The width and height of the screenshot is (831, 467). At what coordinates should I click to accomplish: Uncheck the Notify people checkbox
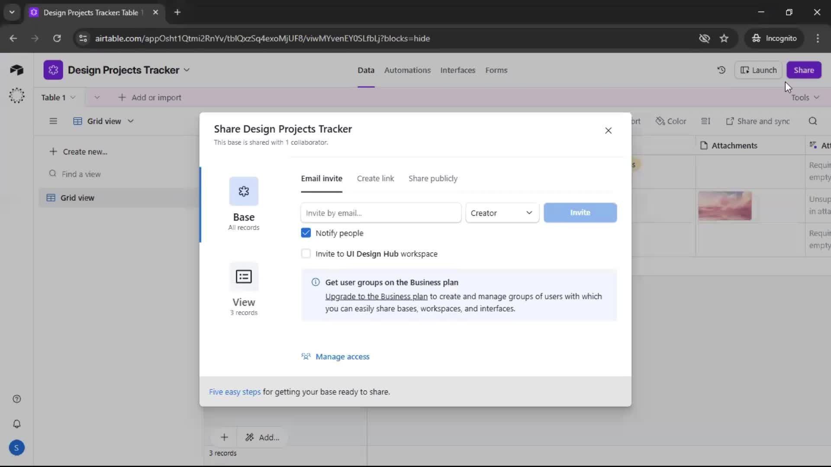[x=306, y=233]
